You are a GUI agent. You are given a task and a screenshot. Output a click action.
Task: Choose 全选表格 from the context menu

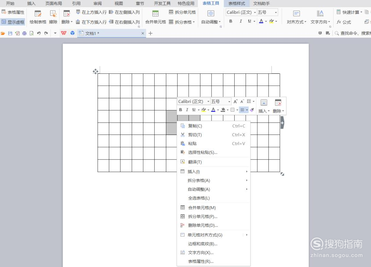tap(199, 198)
